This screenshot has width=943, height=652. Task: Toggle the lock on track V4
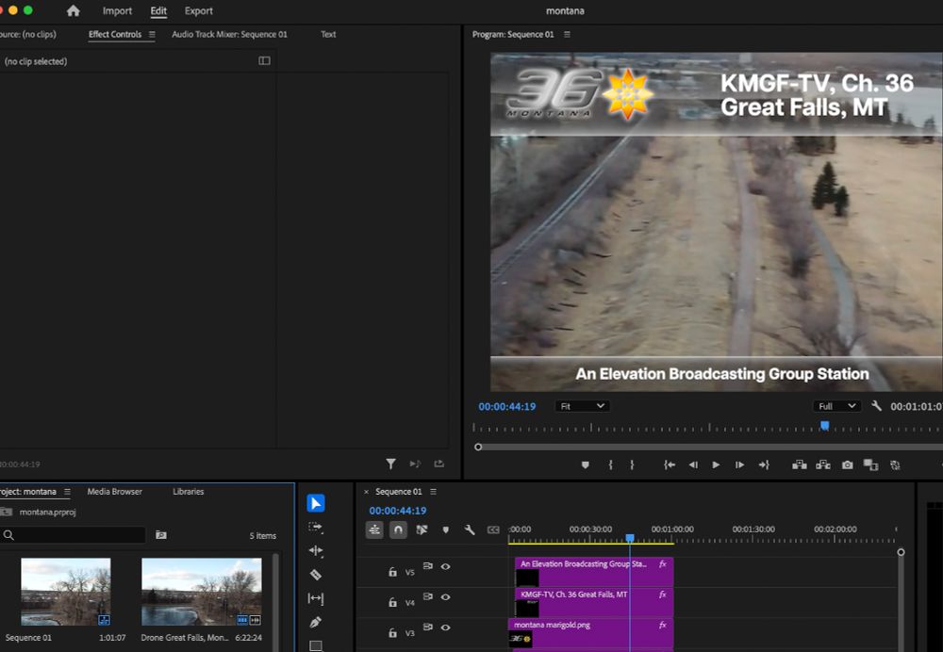coord(392,602)
